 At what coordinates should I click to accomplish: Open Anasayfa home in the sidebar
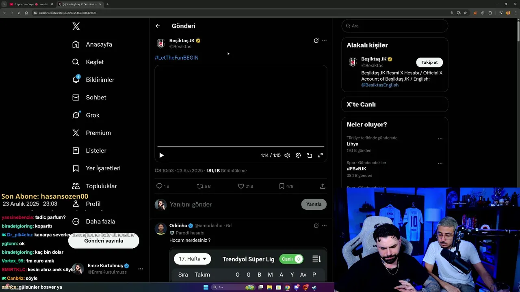click(92, 44)
